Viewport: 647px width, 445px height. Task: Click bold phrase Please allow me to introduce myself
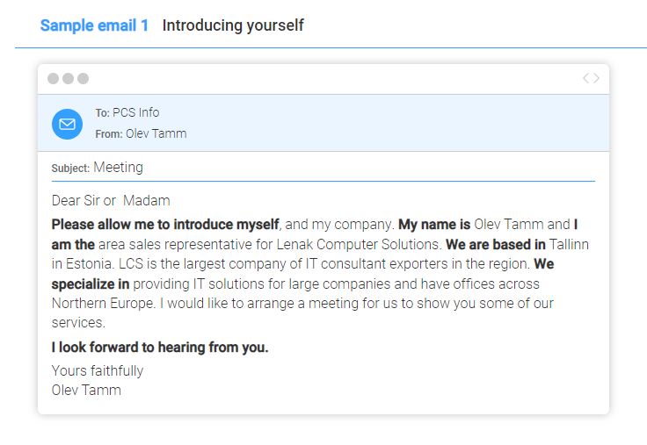(x=165, y=225)
